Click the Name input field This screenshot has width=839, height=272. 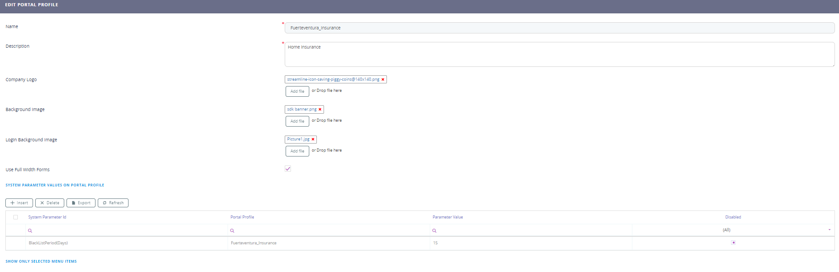tap(559, 28)
